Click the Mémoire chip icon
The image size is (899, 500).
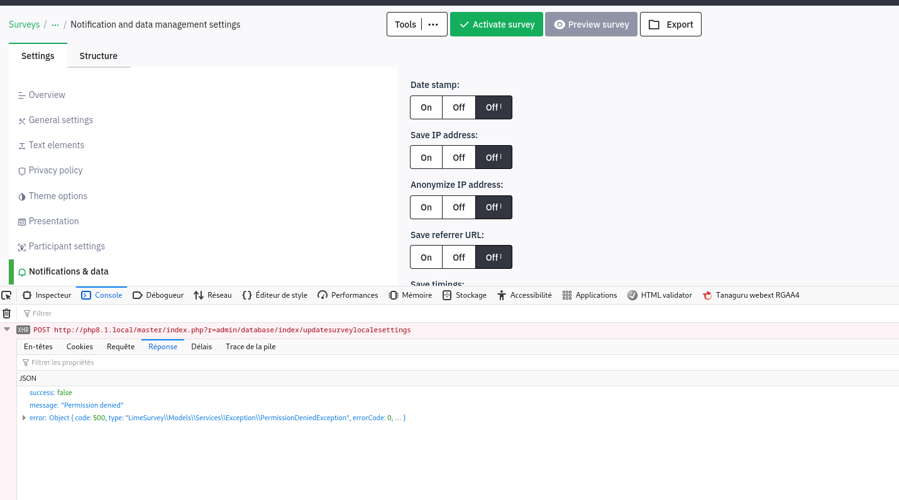tap(394, 295)
